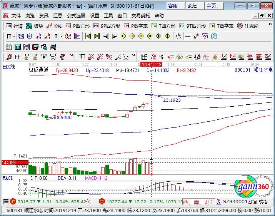Open the 公式选股 menu
This screenshot has height=216, width=275.
click(x=76, y=16)
